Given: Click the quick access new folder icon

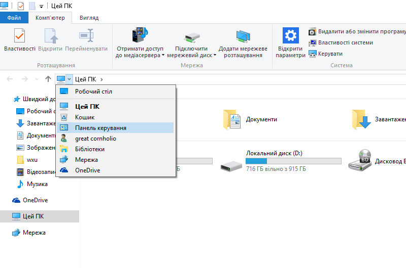Looking at the screenshot, I should pyautogui.click(x=32, y=6).
